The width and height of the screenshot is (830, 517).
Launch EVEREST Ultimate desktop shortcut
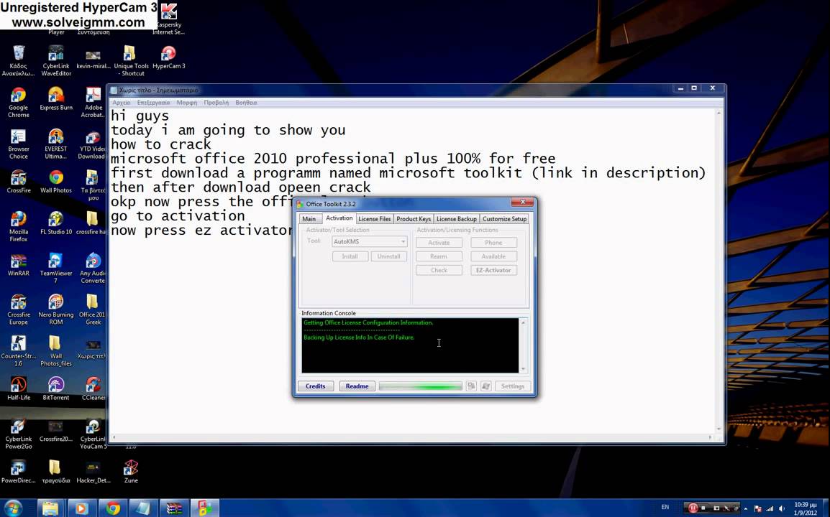pos(56,144)
